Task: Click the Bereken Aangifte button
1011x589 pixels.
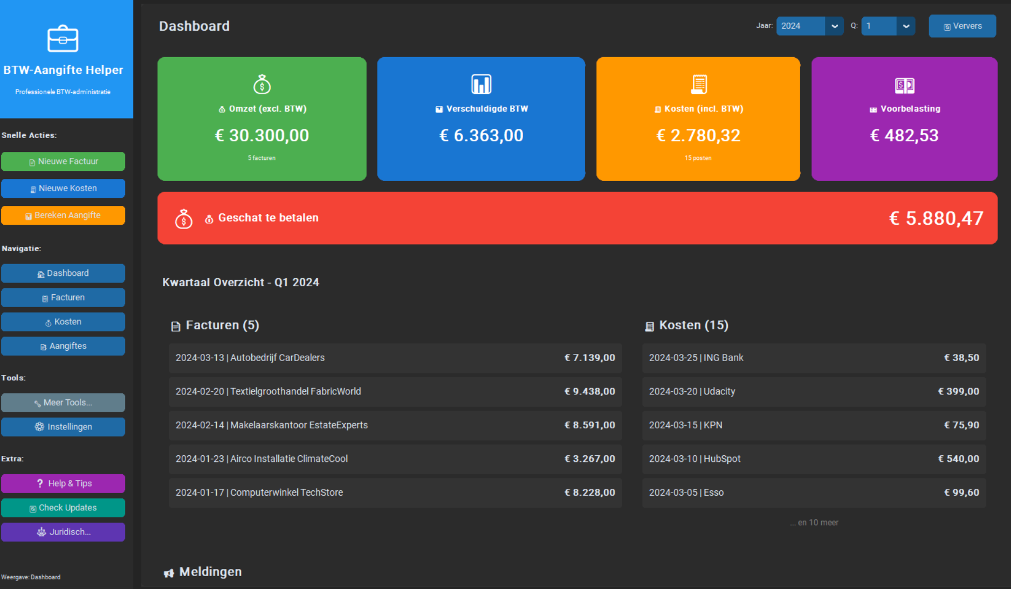Action: (63, 215)
